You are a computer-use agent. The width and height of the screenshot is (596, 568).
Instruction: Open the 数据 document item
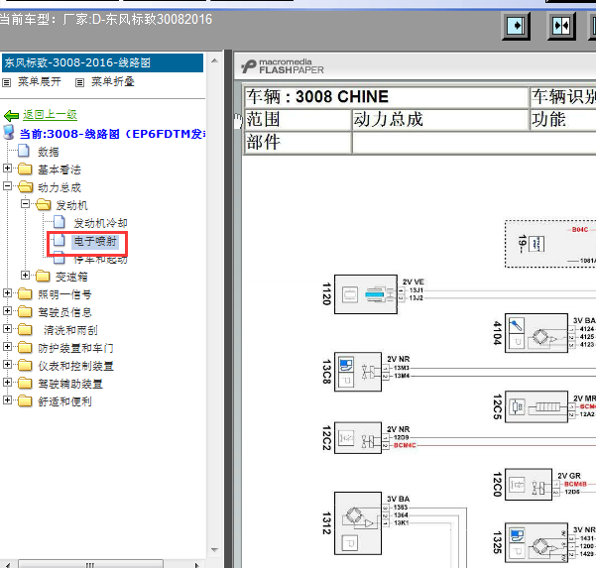coord(49,152)
